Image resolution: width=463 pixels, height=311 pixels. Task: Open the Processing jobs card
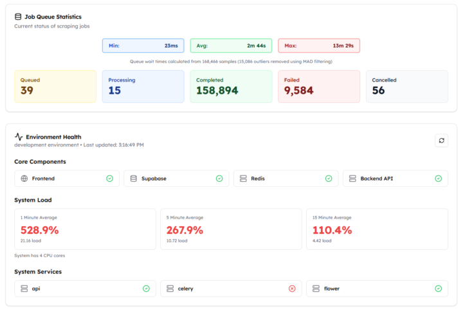[143, 86]
